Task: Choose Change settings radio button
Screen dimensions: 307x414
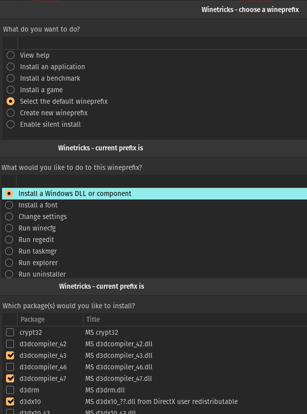Action: click(9, 217)
